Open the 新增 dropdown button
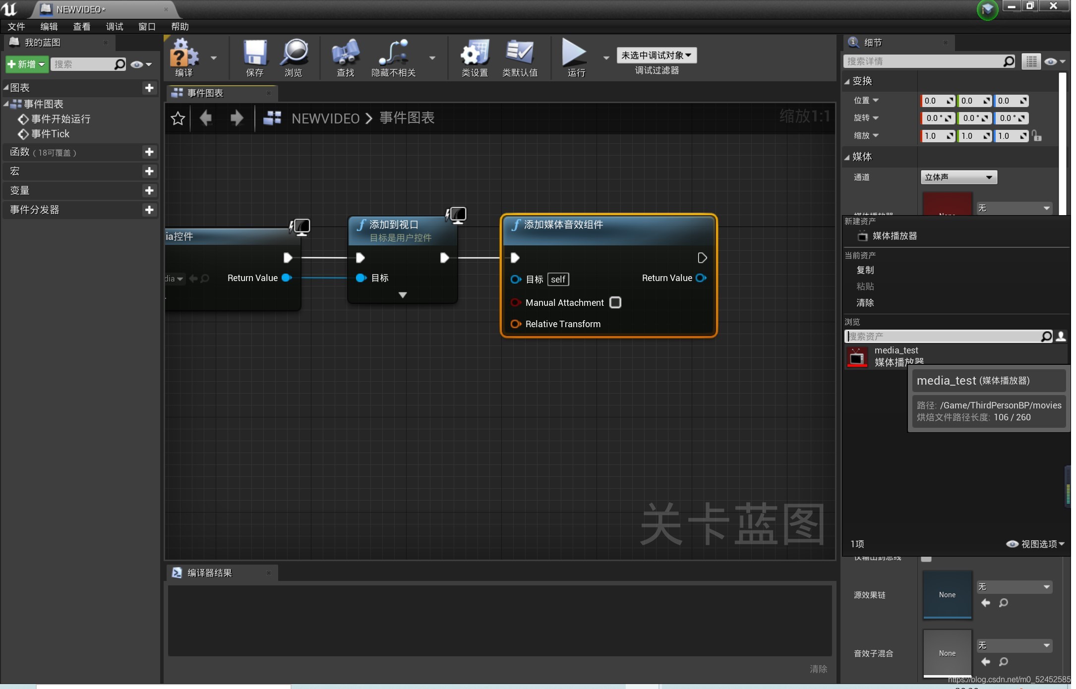Viewport: 1076px width, 689px height. 27,64
